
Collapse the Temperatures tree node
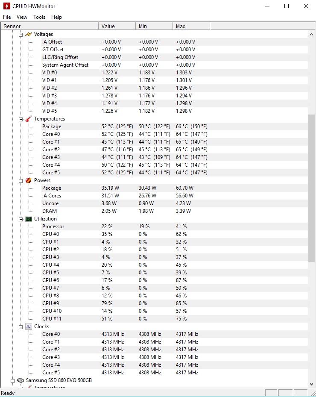click(21, 119)
